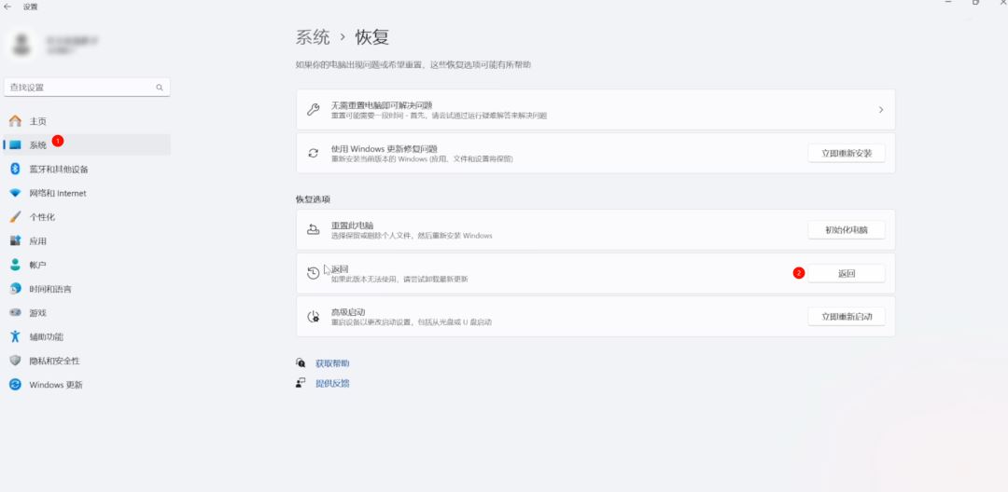The height and width of the screenshot is (492, 1008).
Task: Click the 恢复 page title
Action: [x=372, y=37]
